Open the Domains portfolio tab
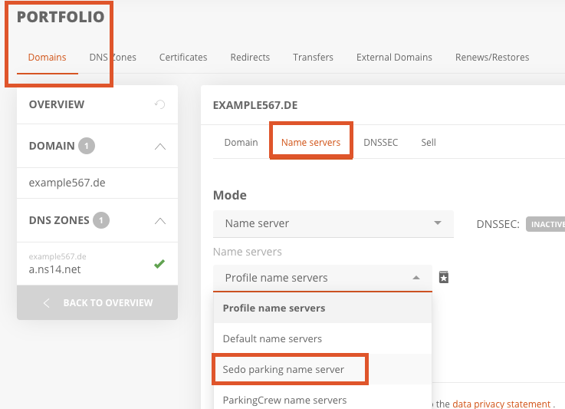The width and height of the screenshot is (565, 409). 48,58
